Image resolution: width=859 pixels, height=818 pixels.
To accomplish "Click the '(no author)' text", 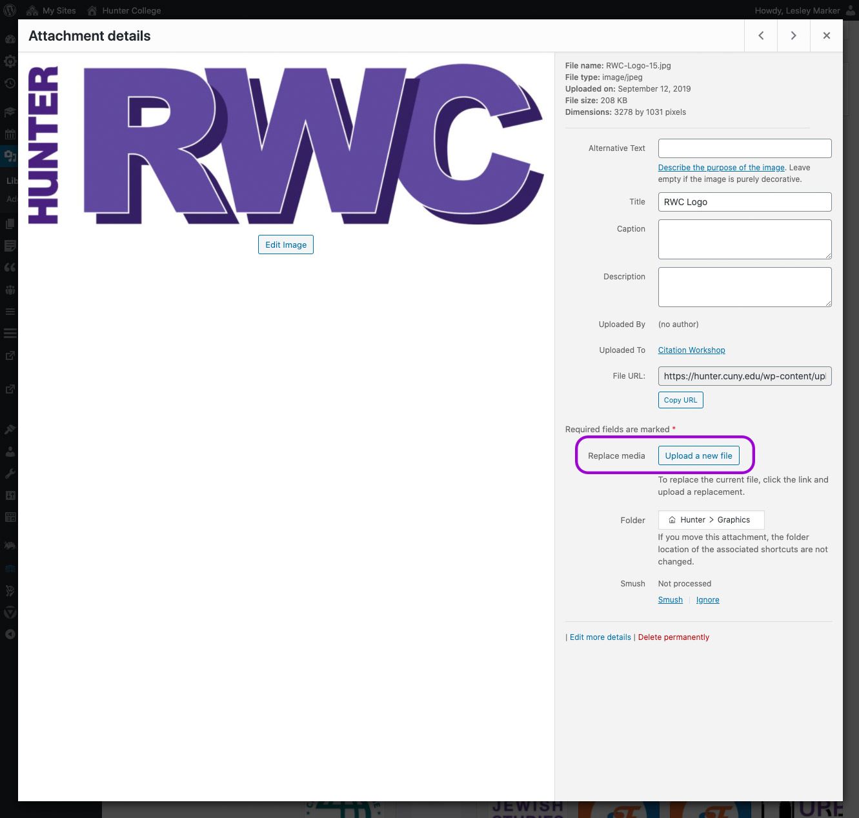I will pyautogui.click(x=678, y=324).
